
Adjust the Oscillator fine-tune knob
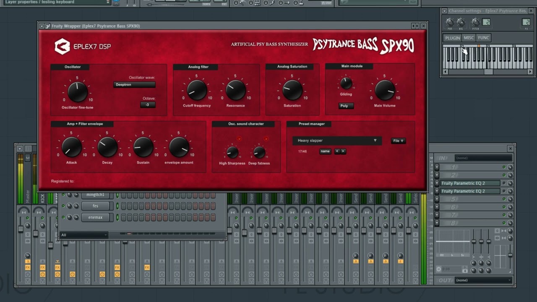78,92
